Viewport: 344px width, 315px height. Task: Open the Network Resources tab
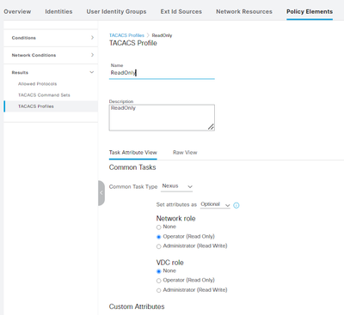click(x=244, y=12)
